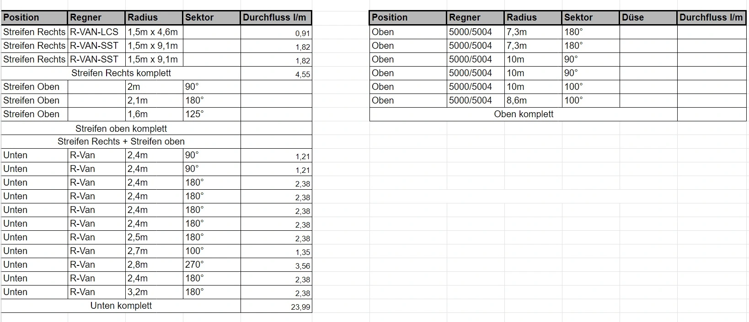The width and height of the screenshot is (749, 322).
Task: Click the Düse column header
Action: click(x=648, y=18)
